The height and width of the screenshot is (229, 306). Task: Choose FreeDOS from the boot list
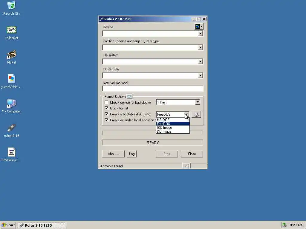point(173,124)
